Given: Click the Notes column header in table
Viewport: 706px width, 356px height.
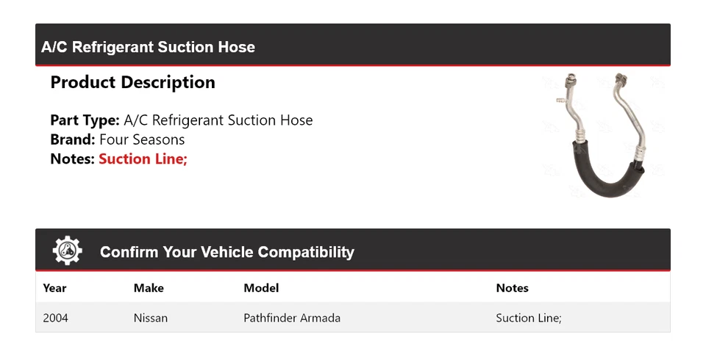Looking at the screenshot, I should 512,288.
